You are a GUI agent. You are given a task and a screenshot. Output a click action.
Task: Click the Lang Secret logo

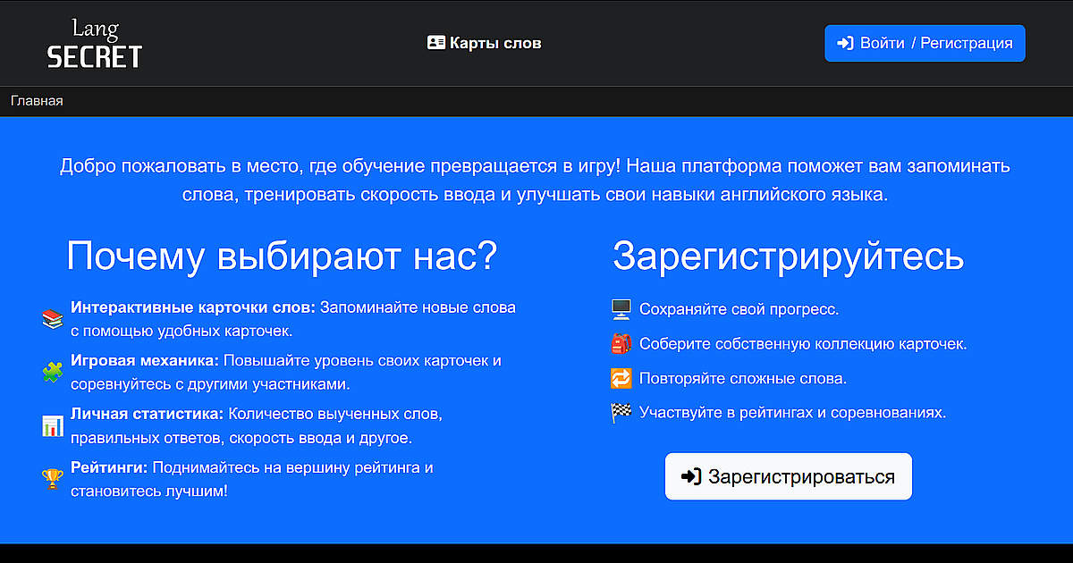click(93, 42)
